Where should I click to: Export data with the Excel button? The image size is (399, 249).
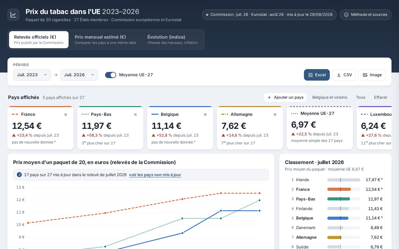(317, 75)
